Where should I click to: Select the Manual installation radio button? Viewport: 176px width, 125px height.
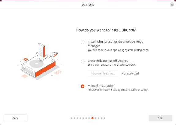pyautogui.click(x=83, y=86)
